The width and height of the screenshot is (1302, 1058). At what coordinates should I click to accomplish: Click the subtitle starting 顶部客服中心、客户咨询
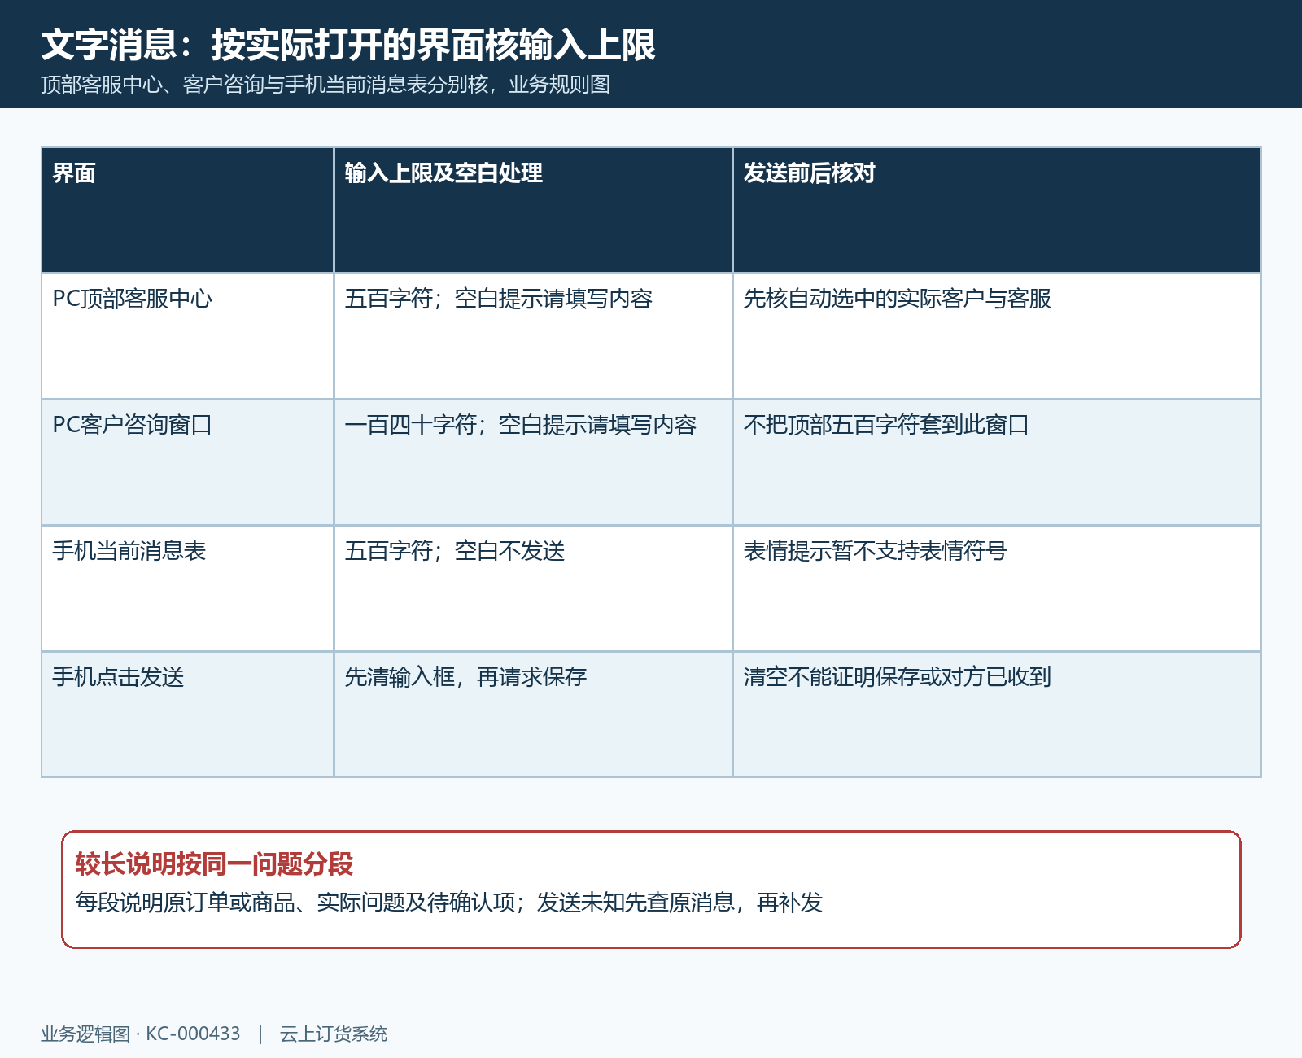325,85
